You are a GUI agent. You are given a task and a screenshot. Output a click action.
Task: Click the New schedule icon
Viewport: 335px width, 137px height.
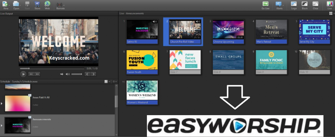5,4
